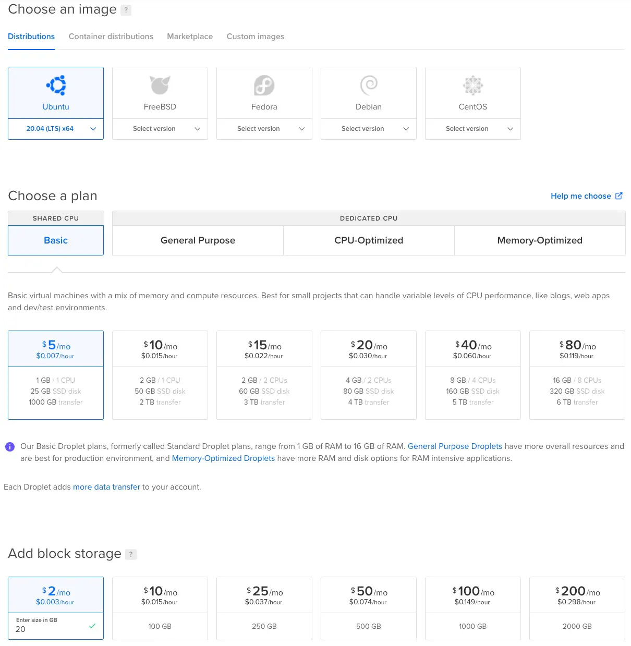The width and height of the screenshot is (631, 646).
Task: Open the CPU-Optimized plan tab
Action: tap(368, 240)
